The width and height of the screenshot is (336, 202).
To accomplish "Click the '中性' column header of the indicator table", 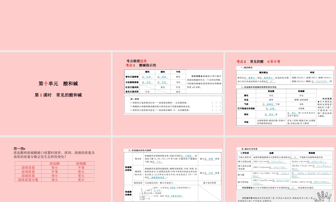I will (178, 72).
